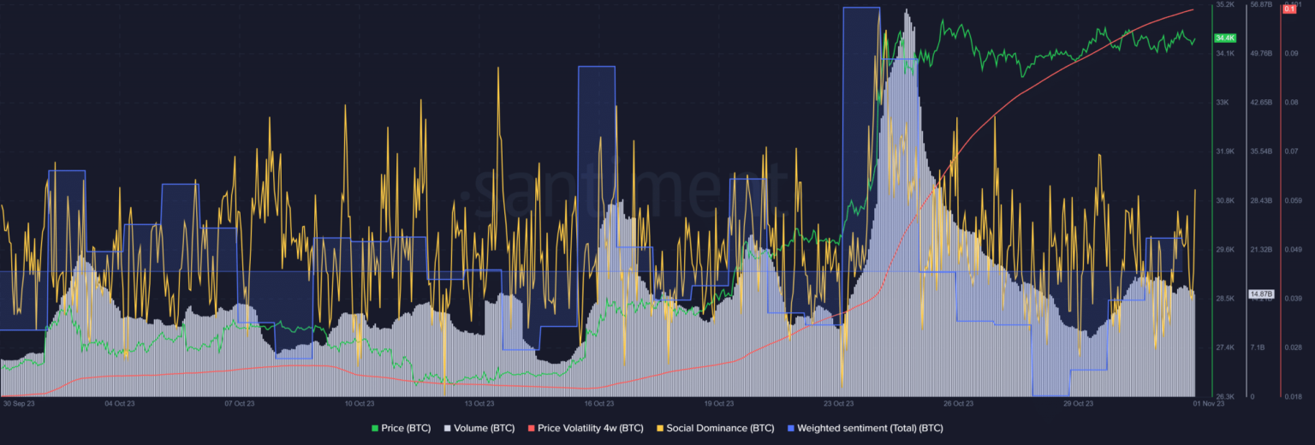The image size is (1315, 445).
Task: Select the 16 Oct 23 date on the axis
Action: [598, 403]
